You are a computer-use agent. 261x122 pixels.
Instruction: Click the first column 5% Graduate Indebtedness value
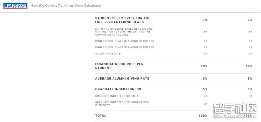205,89
